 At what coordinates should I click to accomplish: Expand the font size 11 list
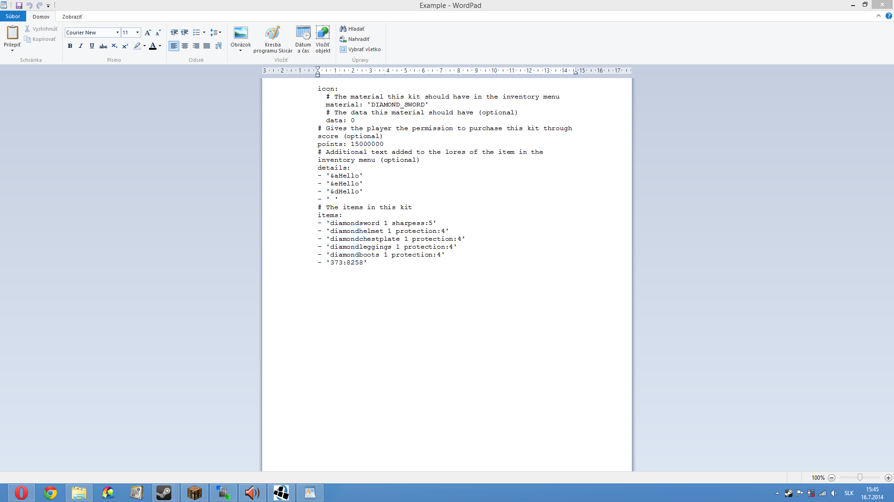(x=138, y=33)
